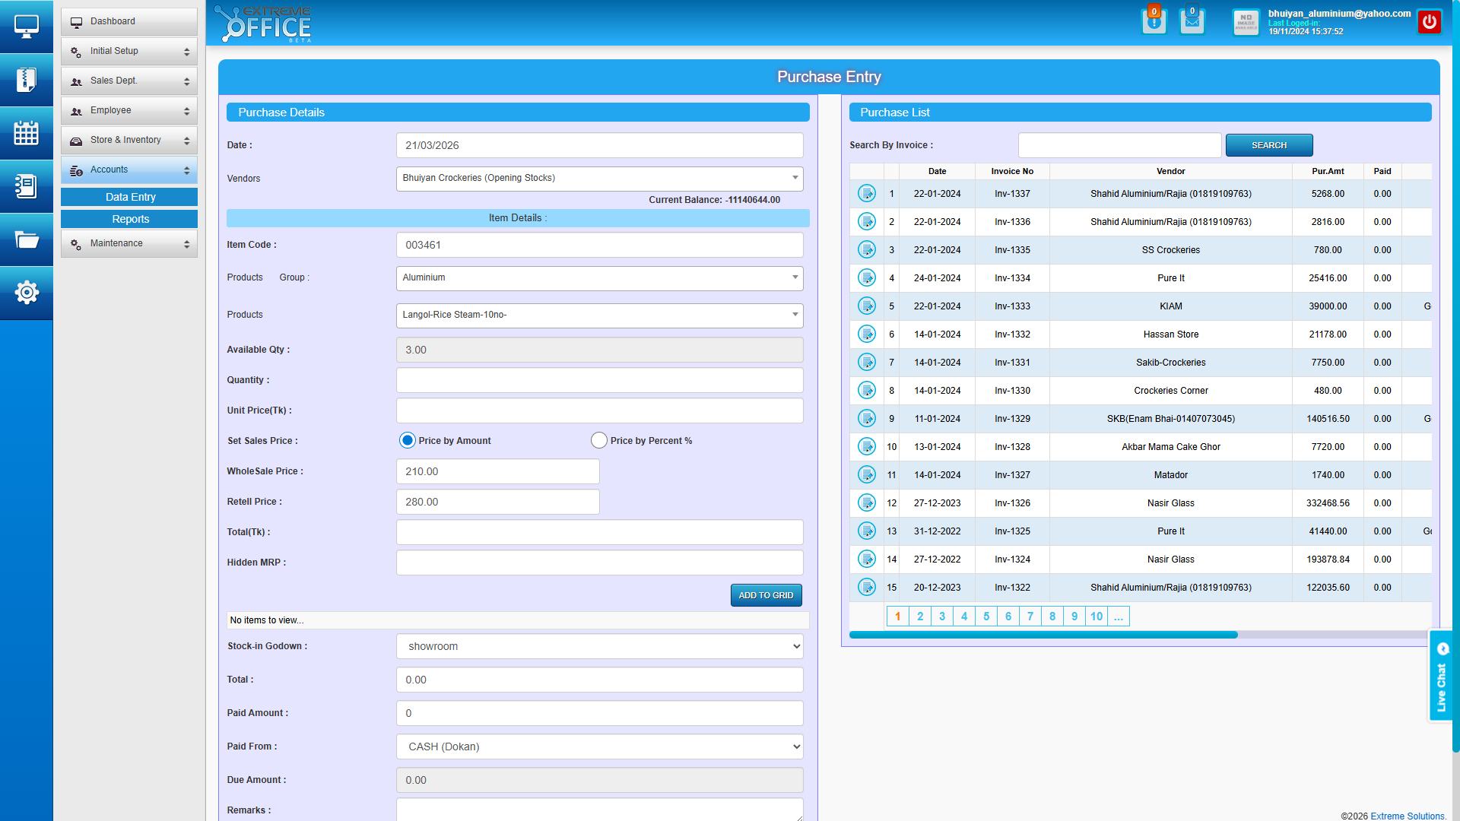Open the folder icon in left sidebar
The width and height of the screenshot is (1460, 821).
27,239
